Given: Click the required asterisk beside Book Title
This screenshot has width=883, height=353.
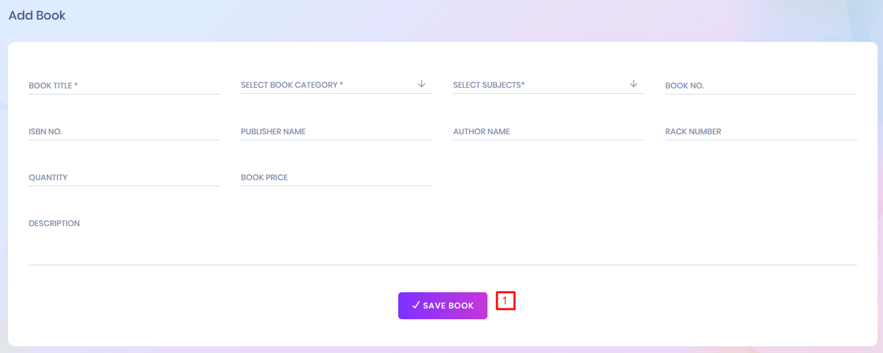Looking at the screenshot, I should coord(76,86).
